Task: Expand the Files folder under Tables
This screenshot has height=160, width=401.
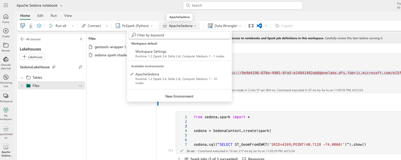Action: coord(22,85)
